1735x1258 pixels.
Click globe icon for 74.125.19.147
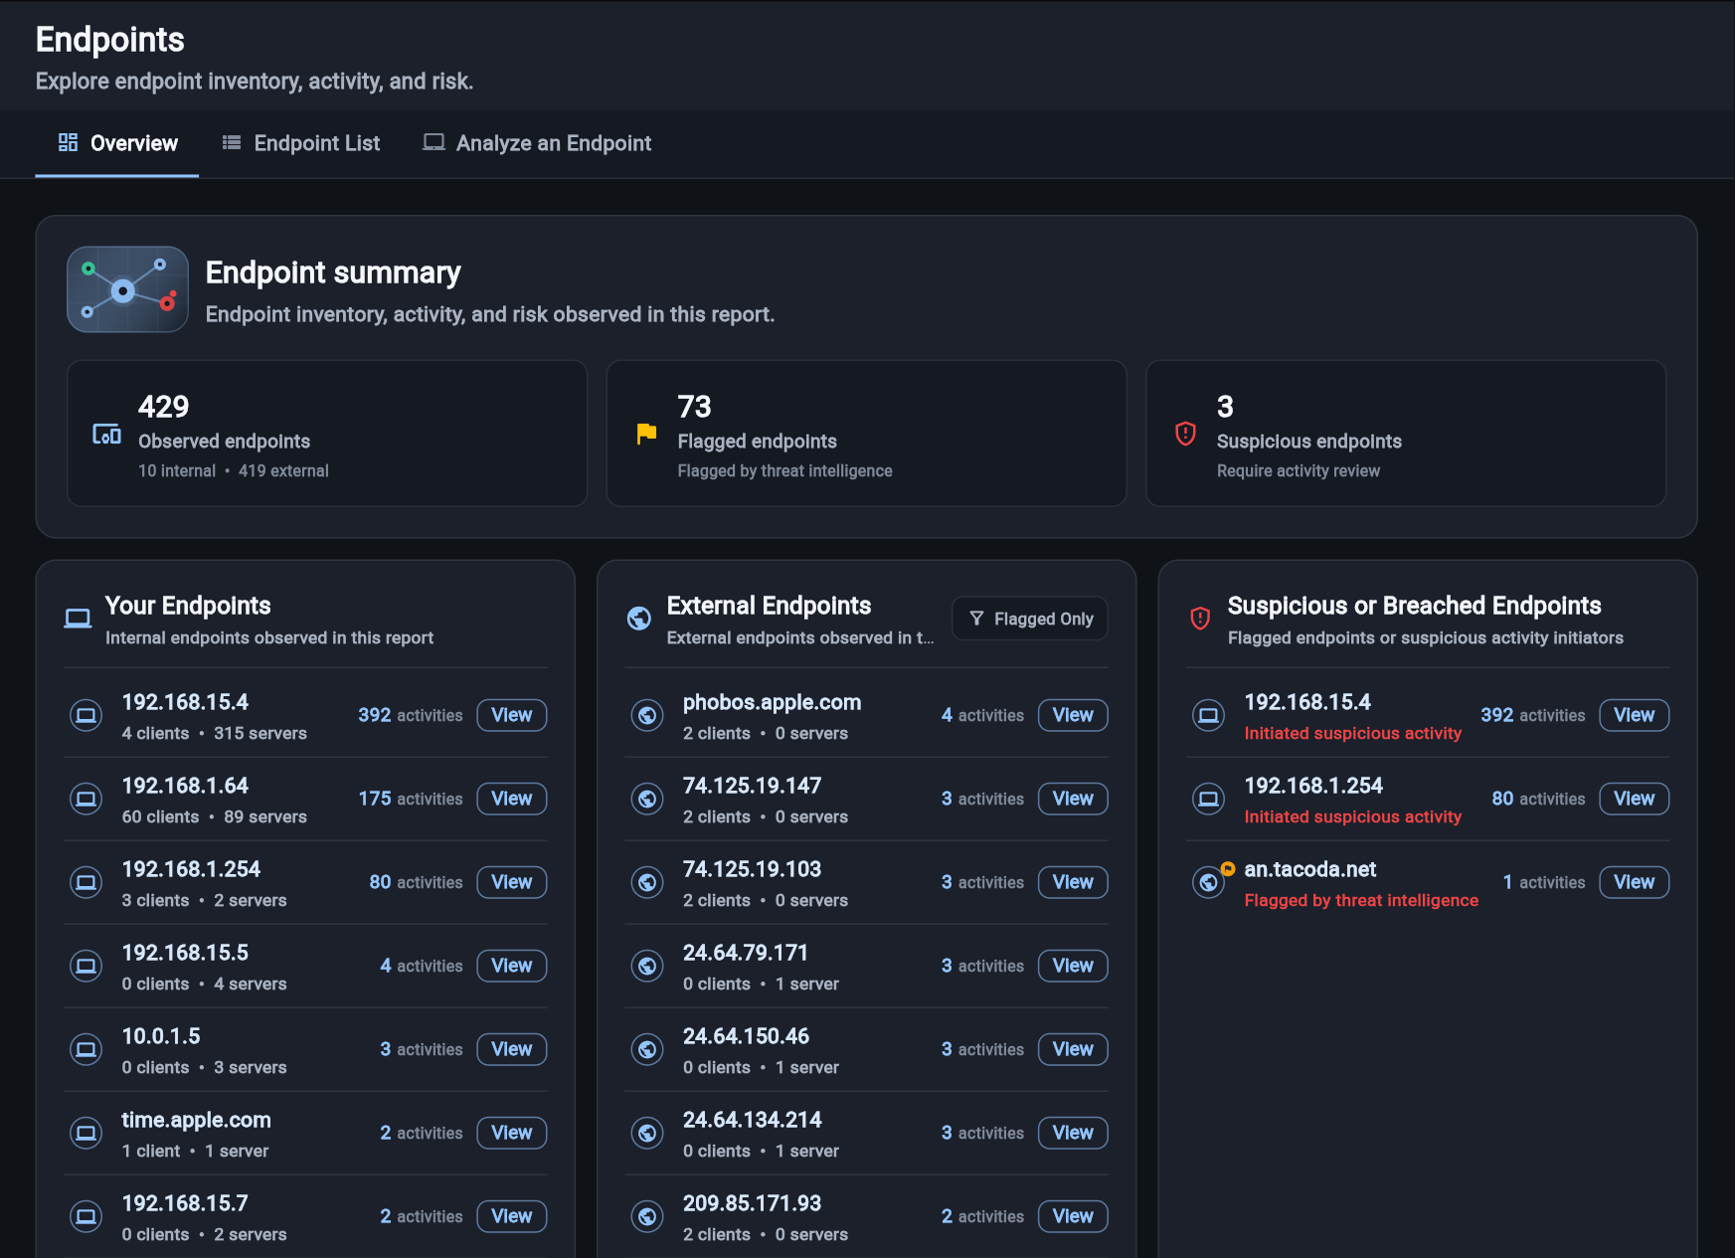click(x=647, y=799)
